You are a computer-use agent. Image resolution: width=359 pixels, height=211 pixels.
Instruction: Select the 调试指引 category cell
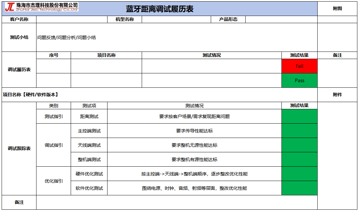[53, 145]
